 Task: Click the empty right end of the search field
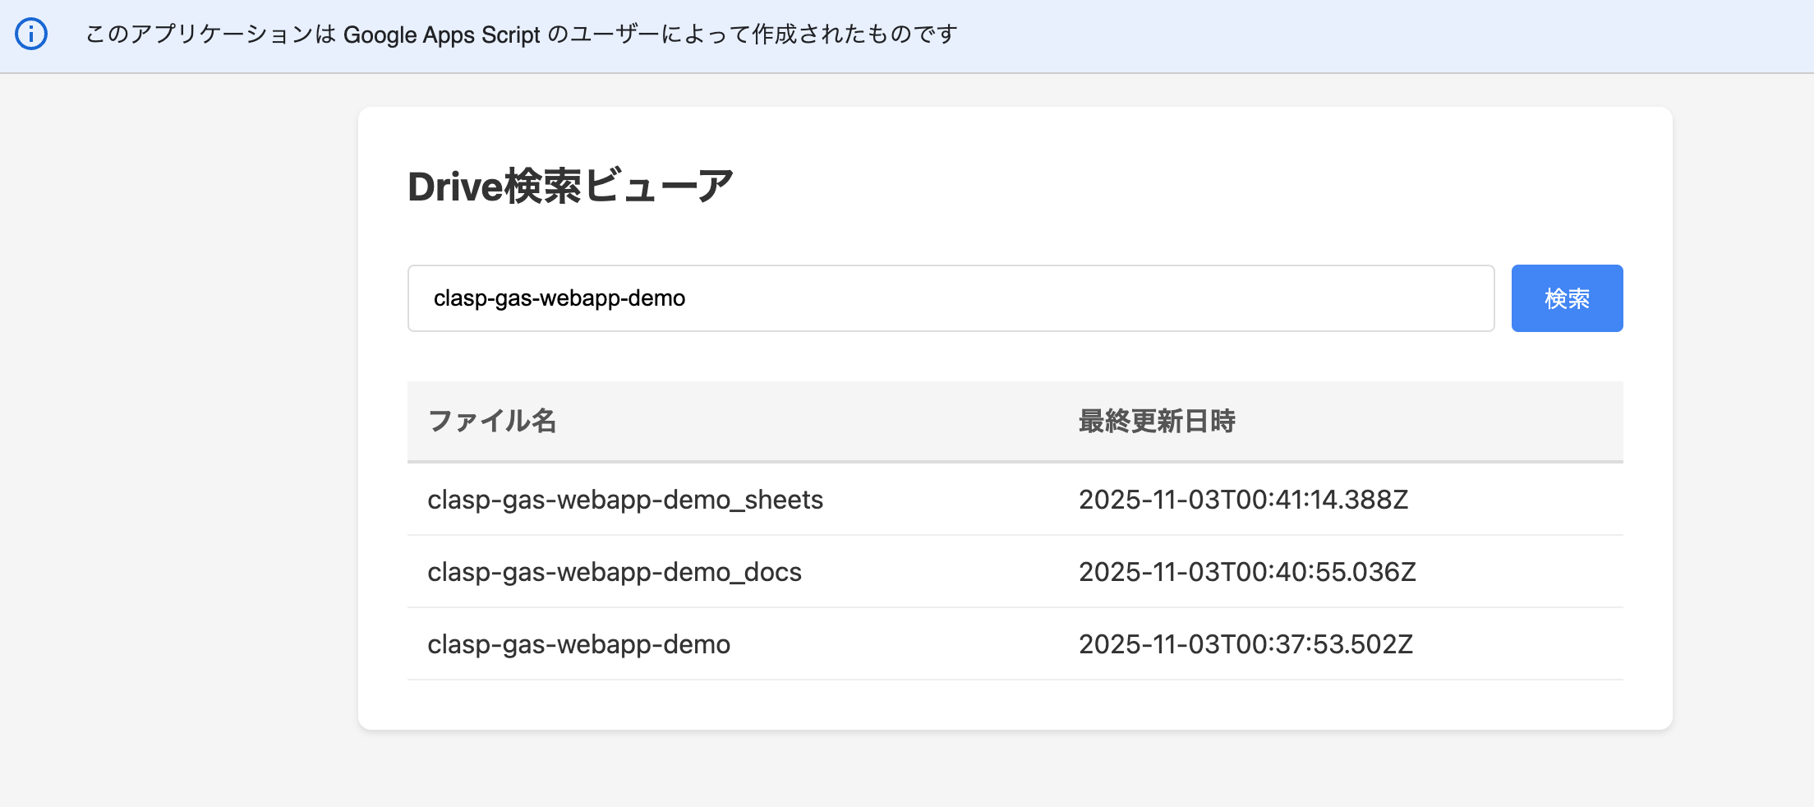coord(1397,298)
